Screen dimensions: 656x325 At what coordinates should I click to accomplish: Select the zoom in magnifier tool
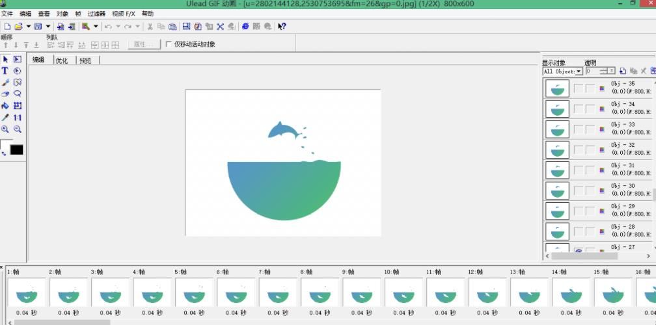point(5,129)
